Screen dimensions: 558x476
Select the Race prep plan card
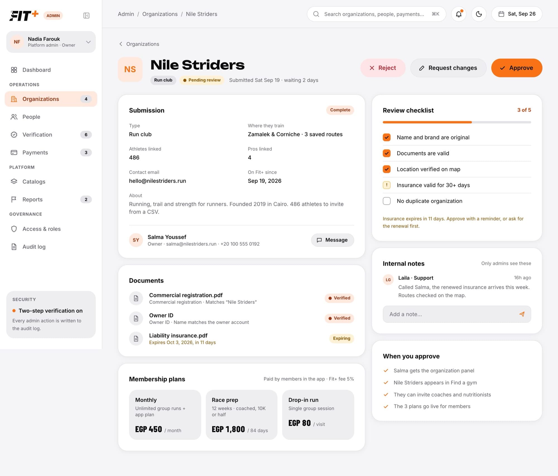click(241, 415)
